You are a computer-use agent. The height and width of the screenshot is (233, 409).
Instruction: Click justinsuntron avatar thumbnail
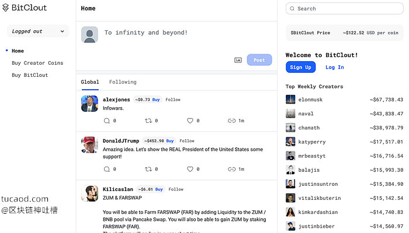tap(290, 184)
